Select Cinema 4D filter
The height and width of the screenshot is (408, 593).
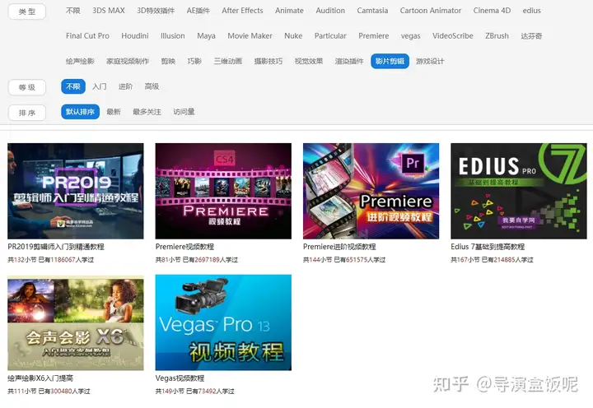pos(492,11)
